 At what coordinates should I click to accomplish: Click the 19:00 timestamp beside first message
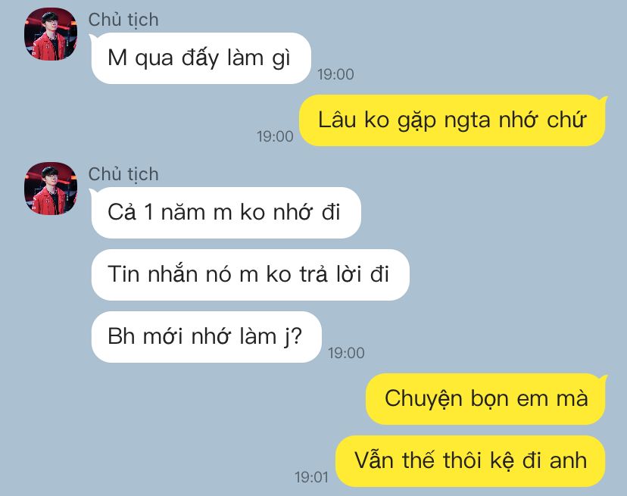(335, 74)
